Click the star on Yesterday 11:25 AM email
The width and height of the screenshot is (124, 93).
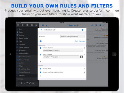point(104,36)
